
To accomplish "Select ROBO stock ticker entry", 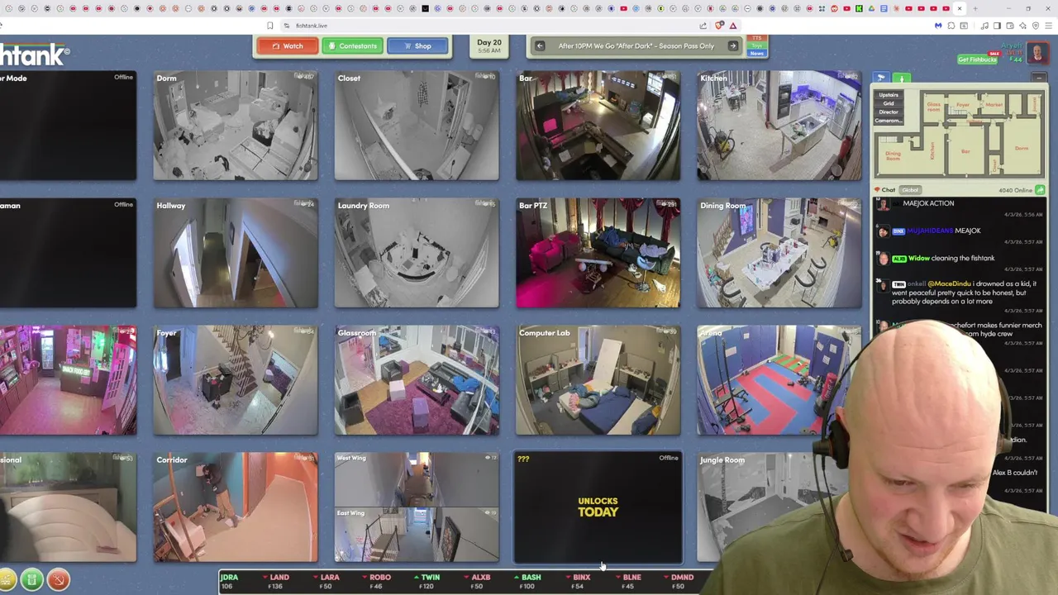I will tap(377, 582).
